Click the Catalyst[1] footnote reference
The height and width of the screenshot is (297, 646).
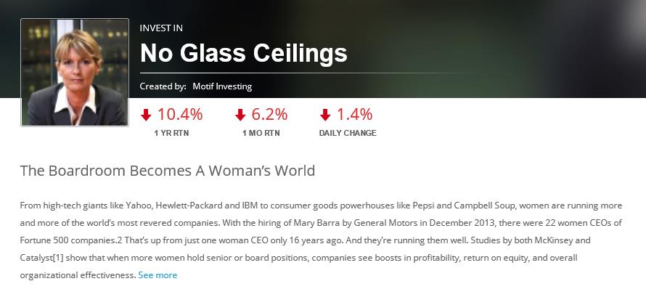[x=44, y=258]
